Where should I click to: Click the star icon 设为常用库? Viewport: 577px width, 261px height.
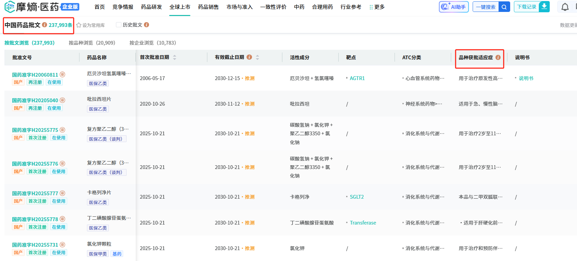(79, 25)
